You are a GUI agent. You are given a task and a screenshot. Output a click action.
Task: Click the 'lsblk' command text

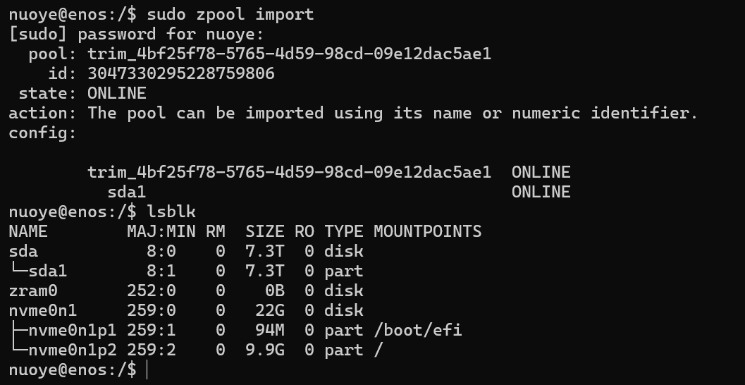coord(171,212)
